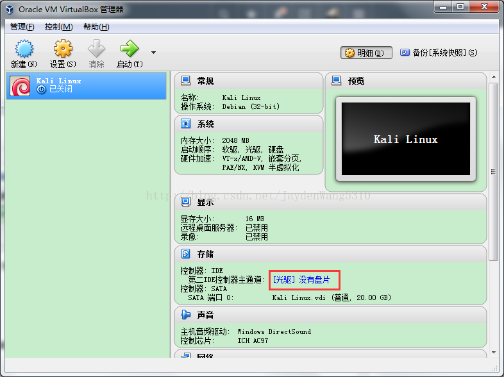The image size is (504, 377).
Task: Click the vertical scrollbar thumb
Action: 493,172
